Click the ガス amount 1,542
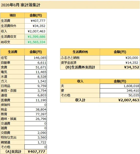 pyautogui.click(x=36, y=81)
